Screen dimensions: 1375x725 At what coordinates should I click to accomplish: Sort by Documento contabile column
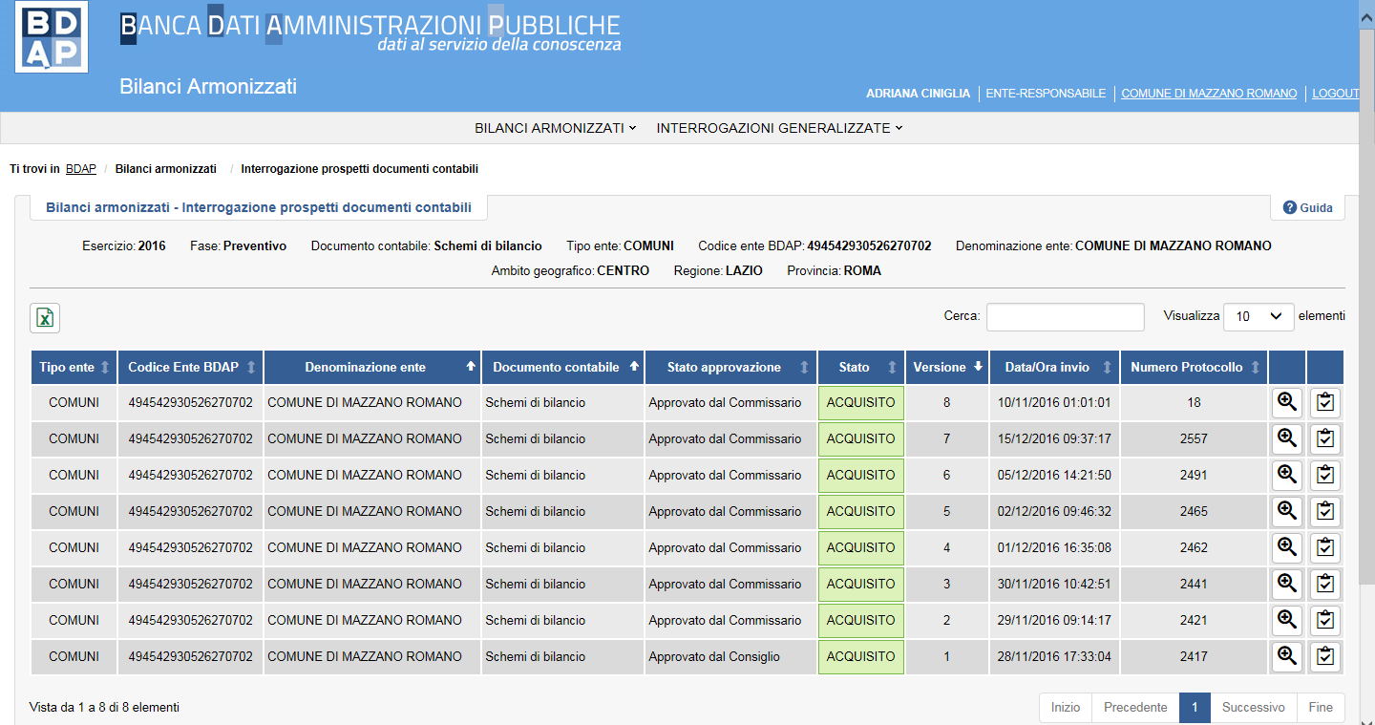pyautogui.click(x=562, y=368)
